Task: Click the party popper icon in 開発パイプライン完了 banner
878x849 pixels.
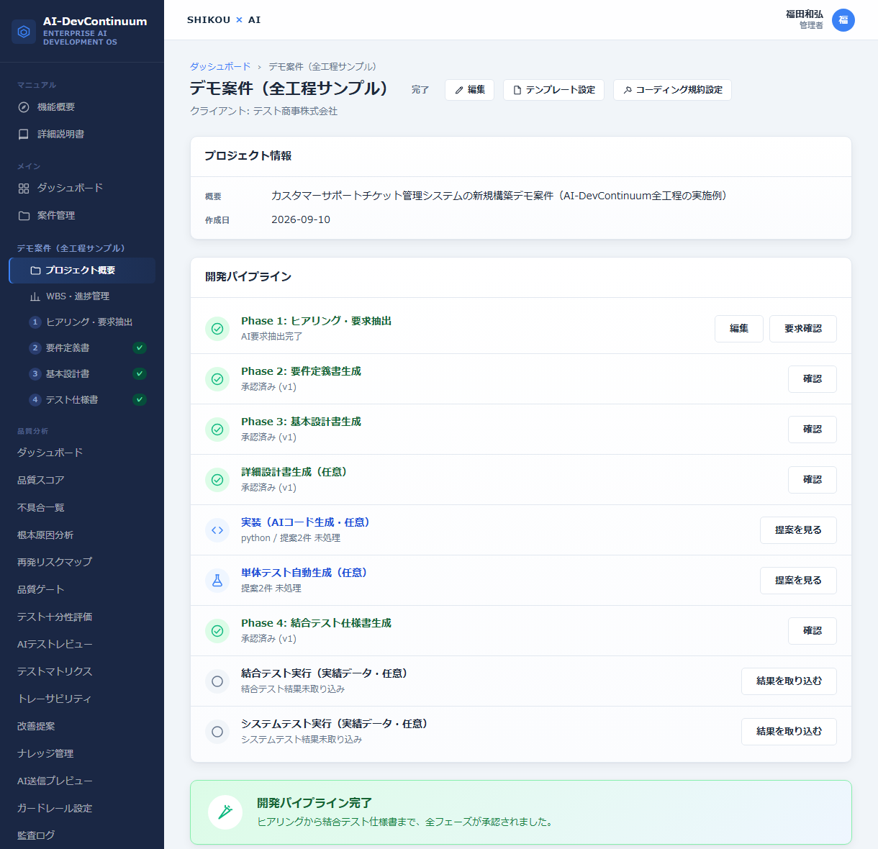Action: (225, 812)
